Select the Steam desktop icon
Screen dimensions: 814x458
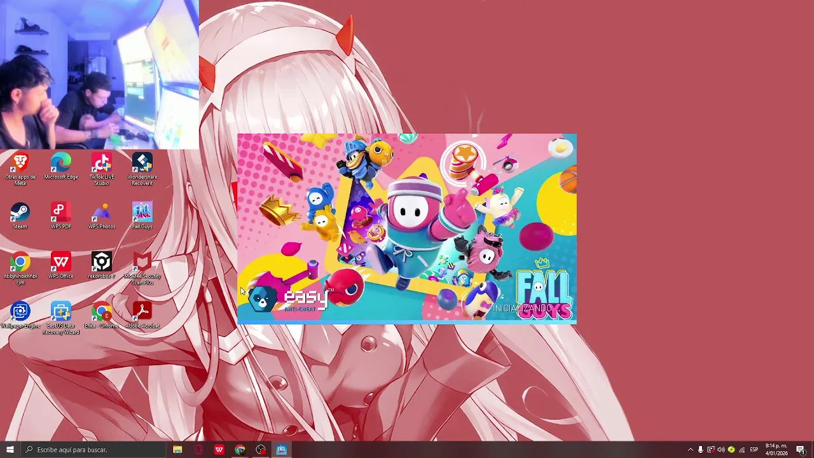(20, 216)
